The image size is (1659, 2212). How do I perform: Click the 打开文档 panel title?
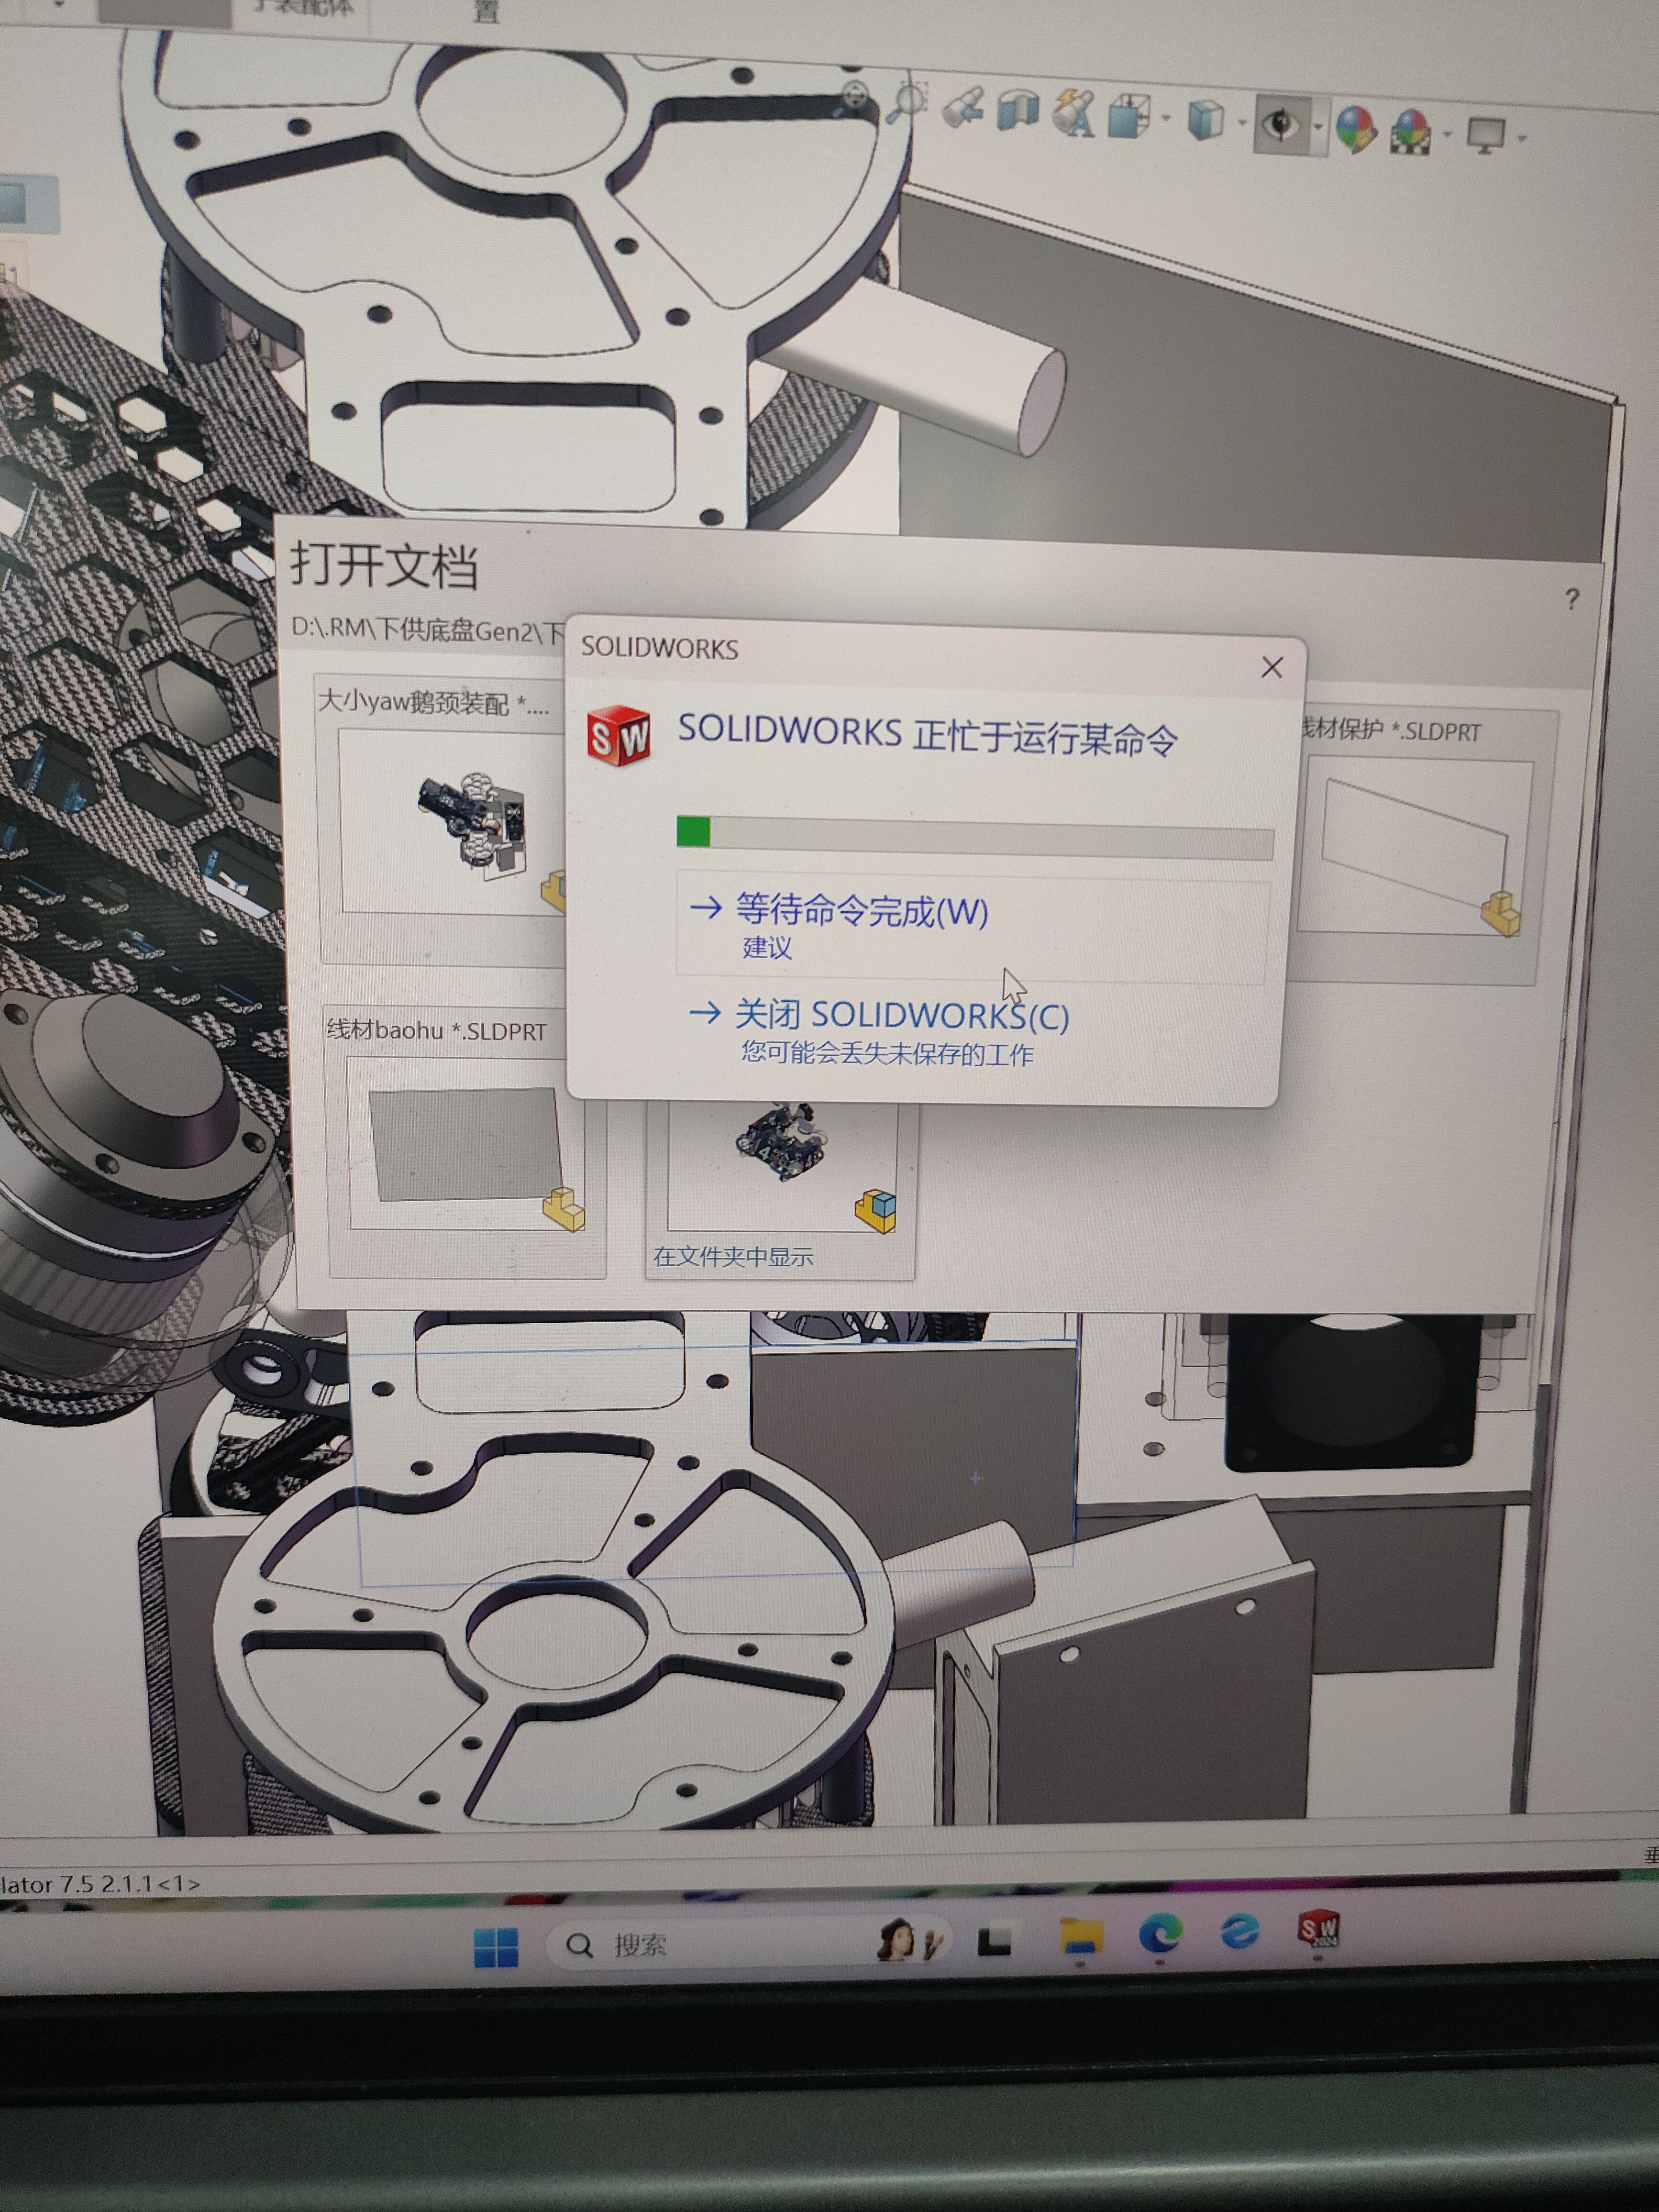tap(385, 566)
